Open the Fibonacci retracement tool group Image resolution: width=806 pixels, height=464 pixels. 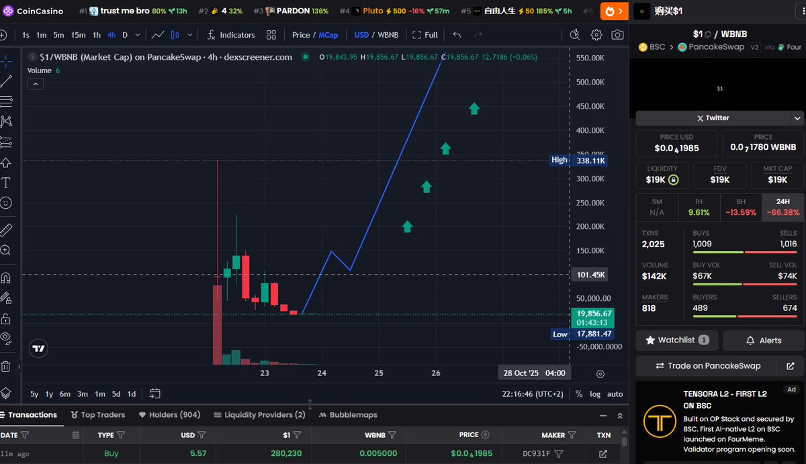coord(6,101)
